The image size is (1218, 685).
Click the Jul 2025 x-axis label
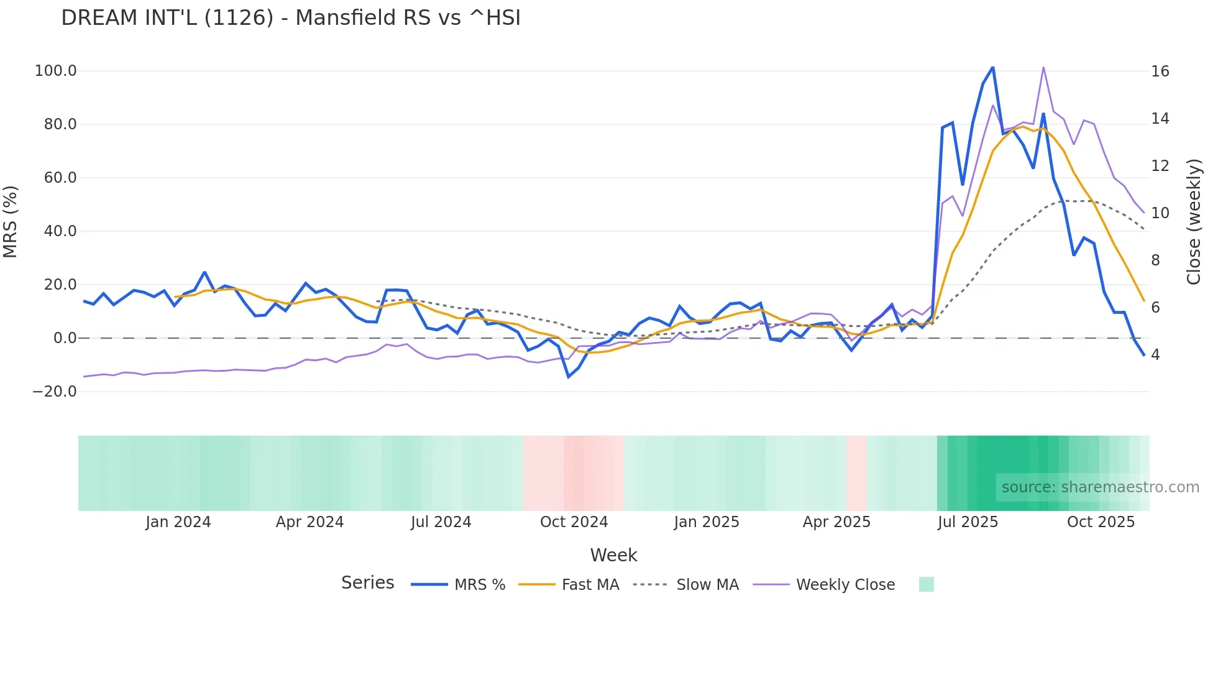pyautogui.click(x=968, y=522)
